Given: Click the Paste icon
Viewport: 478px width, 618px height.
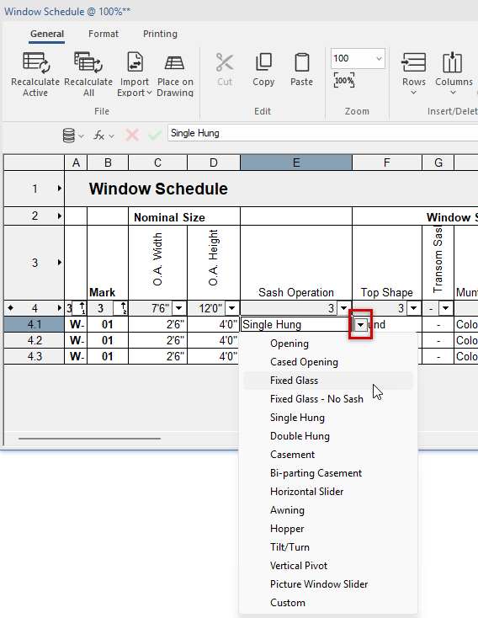Looking at the screenshot, I should 301,62.
